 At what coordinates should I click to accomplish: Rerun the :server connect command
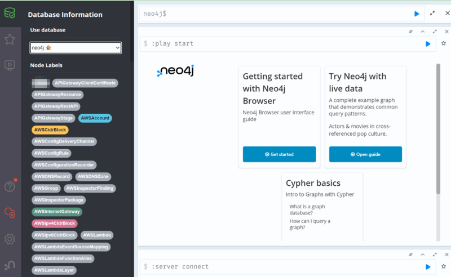(428, 267)
